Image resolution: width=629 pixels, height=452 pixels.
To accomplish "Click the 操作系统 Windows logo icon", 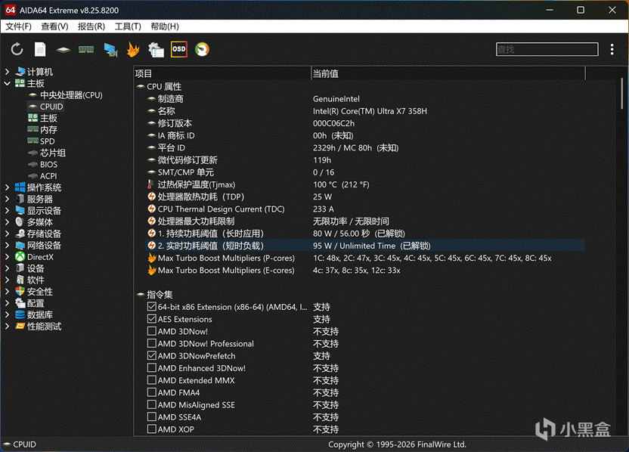I will pyautogui.click(x=20, y=187).
